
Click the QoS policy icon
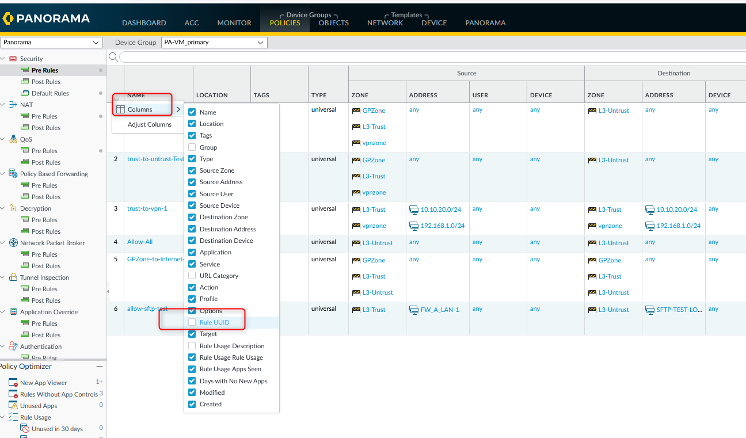(13, 139)
